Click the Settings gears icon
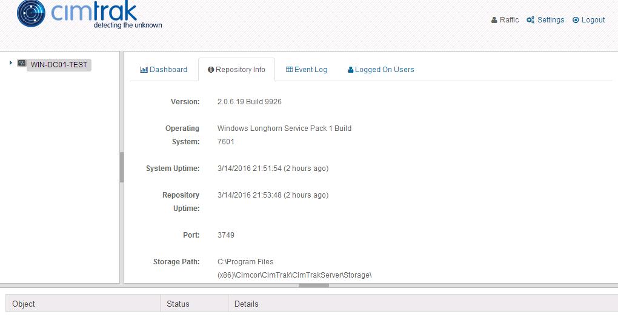This screenshot has height=317, width=618. point(530,20)
